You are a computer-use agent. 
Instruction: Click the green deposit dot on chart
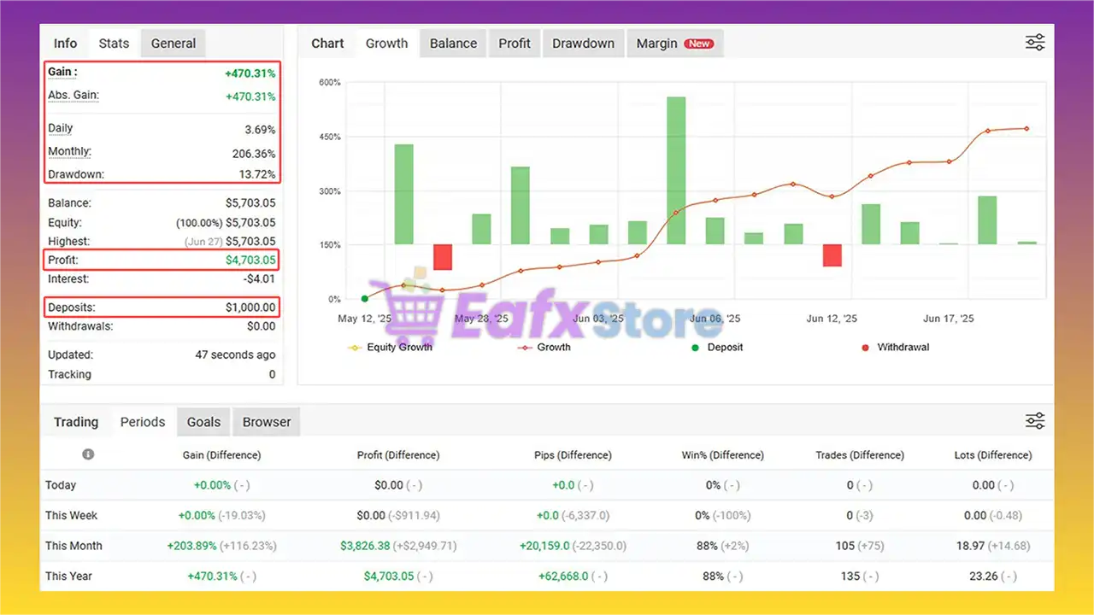tap(365, 299)
